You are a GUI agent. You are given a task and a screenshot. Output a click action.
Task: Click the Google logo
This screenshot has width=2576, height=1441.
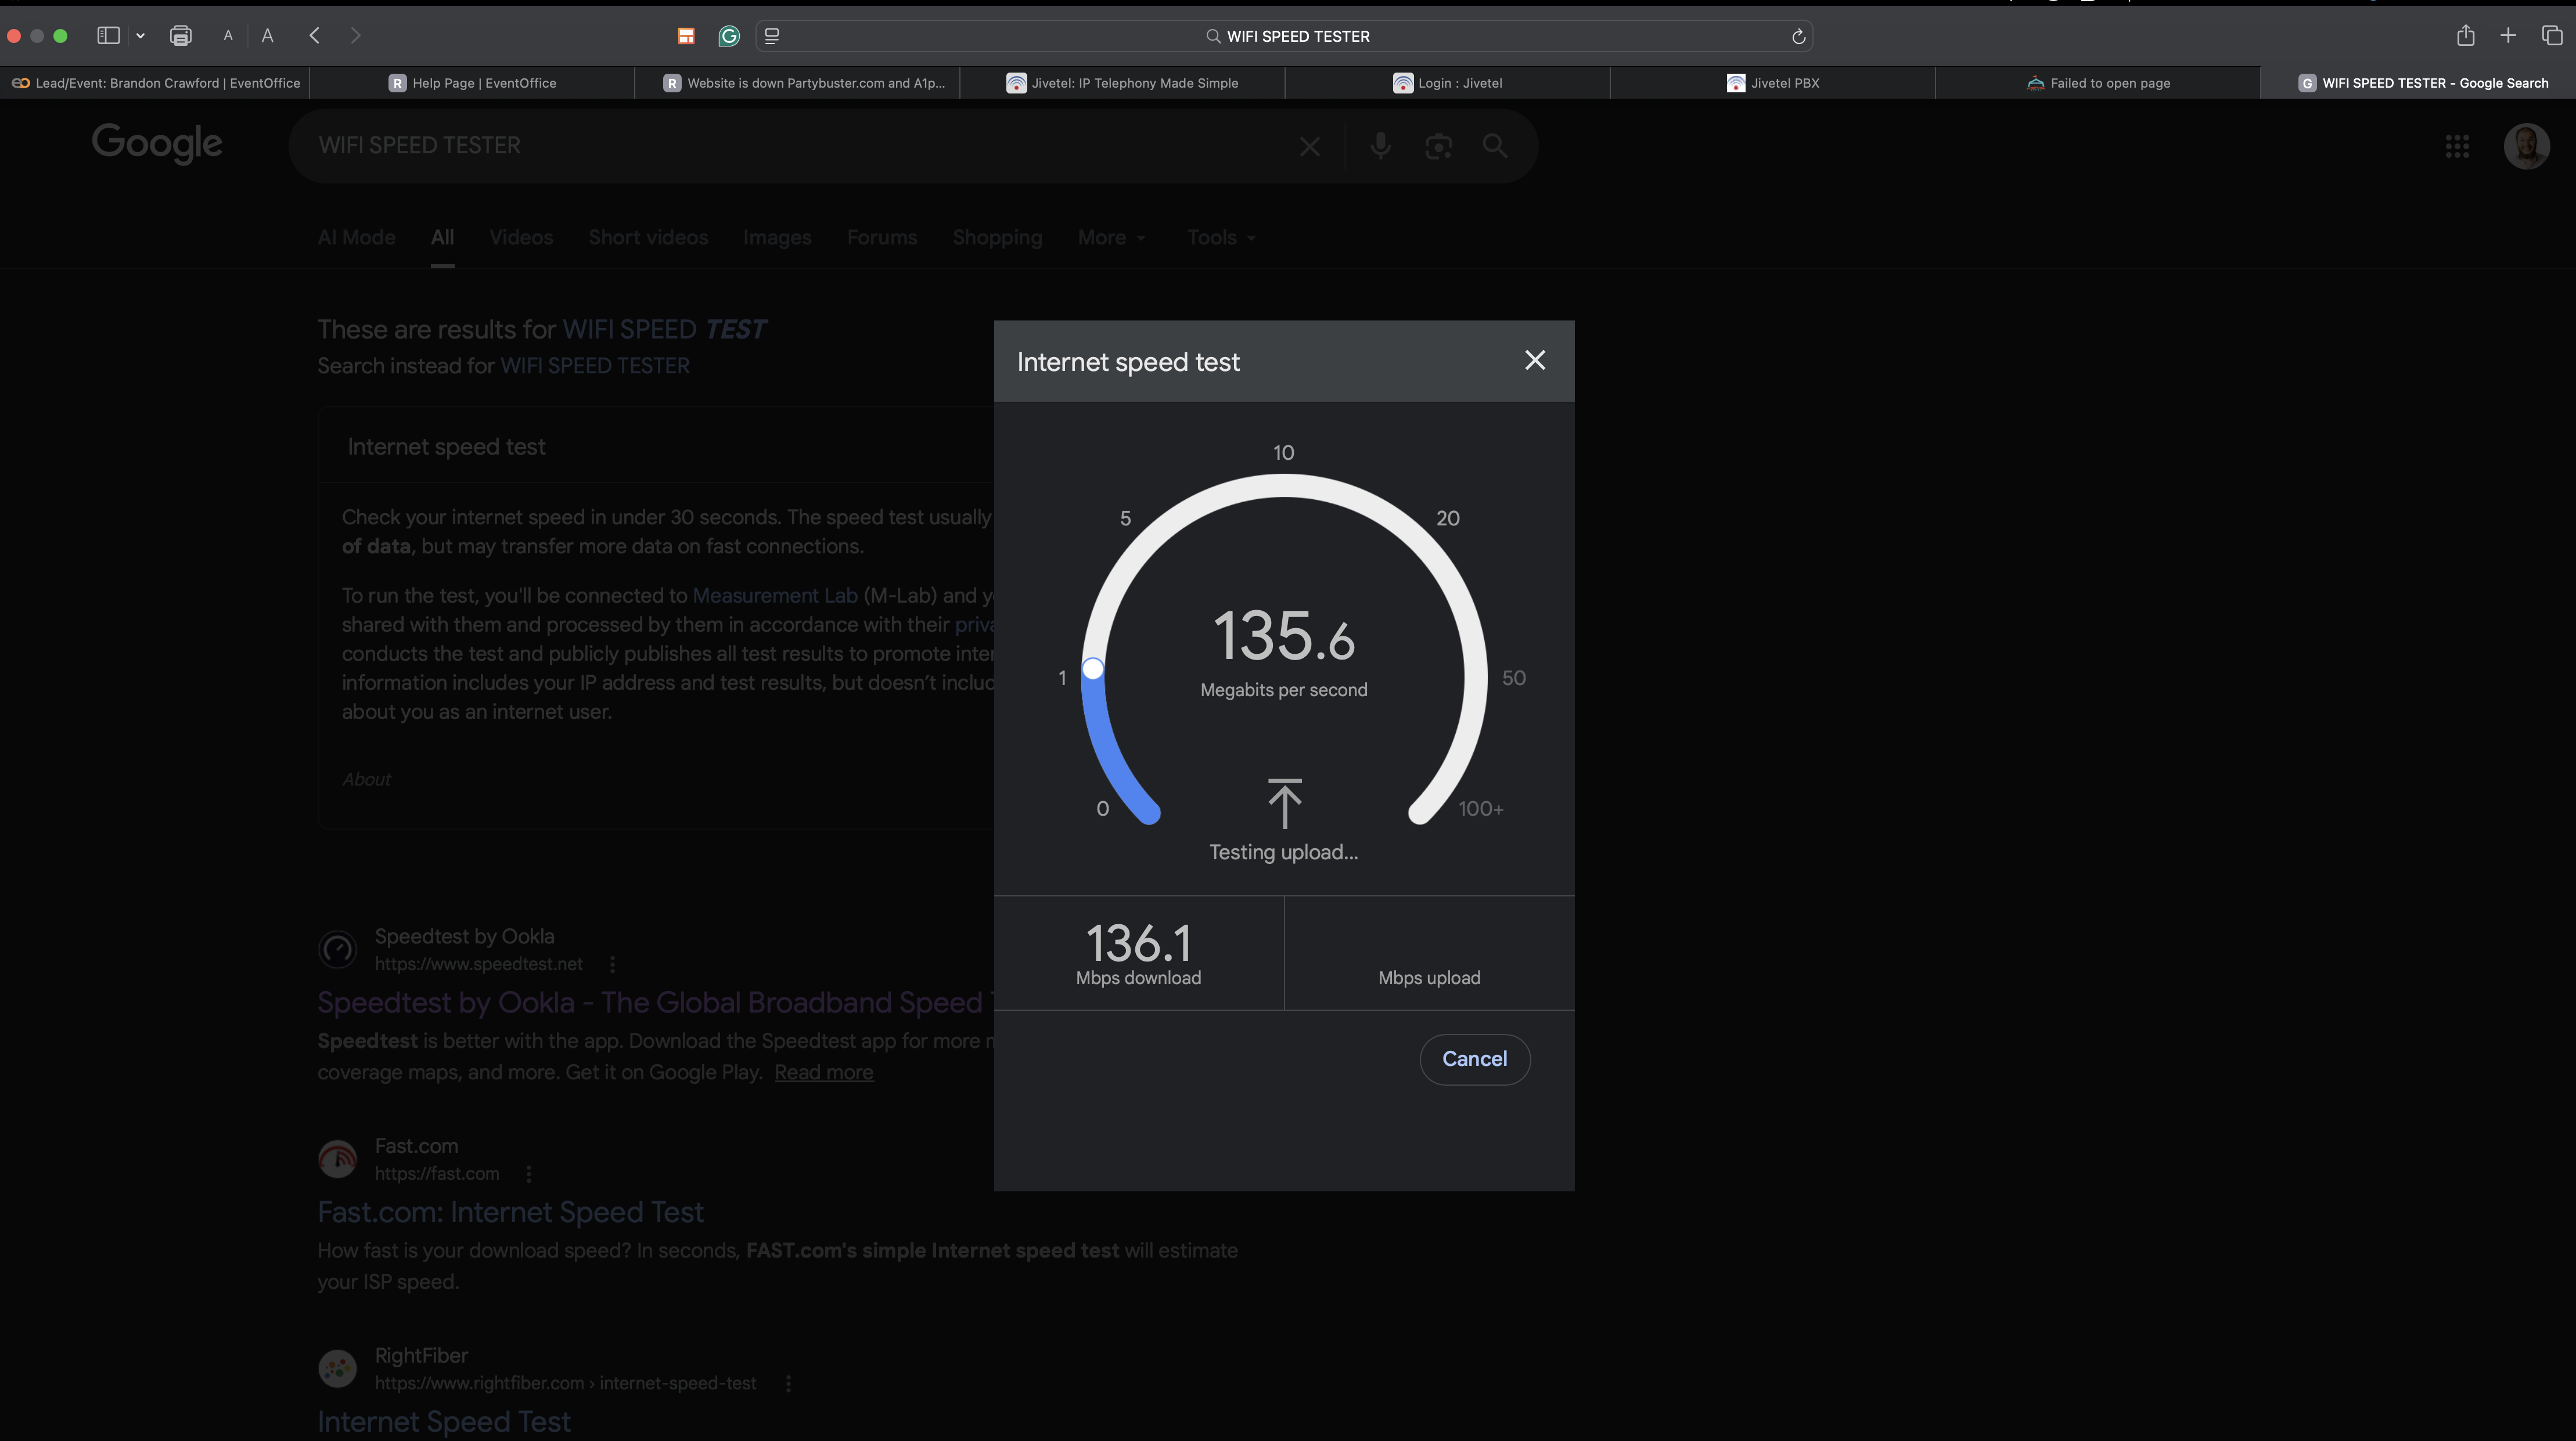157,144
